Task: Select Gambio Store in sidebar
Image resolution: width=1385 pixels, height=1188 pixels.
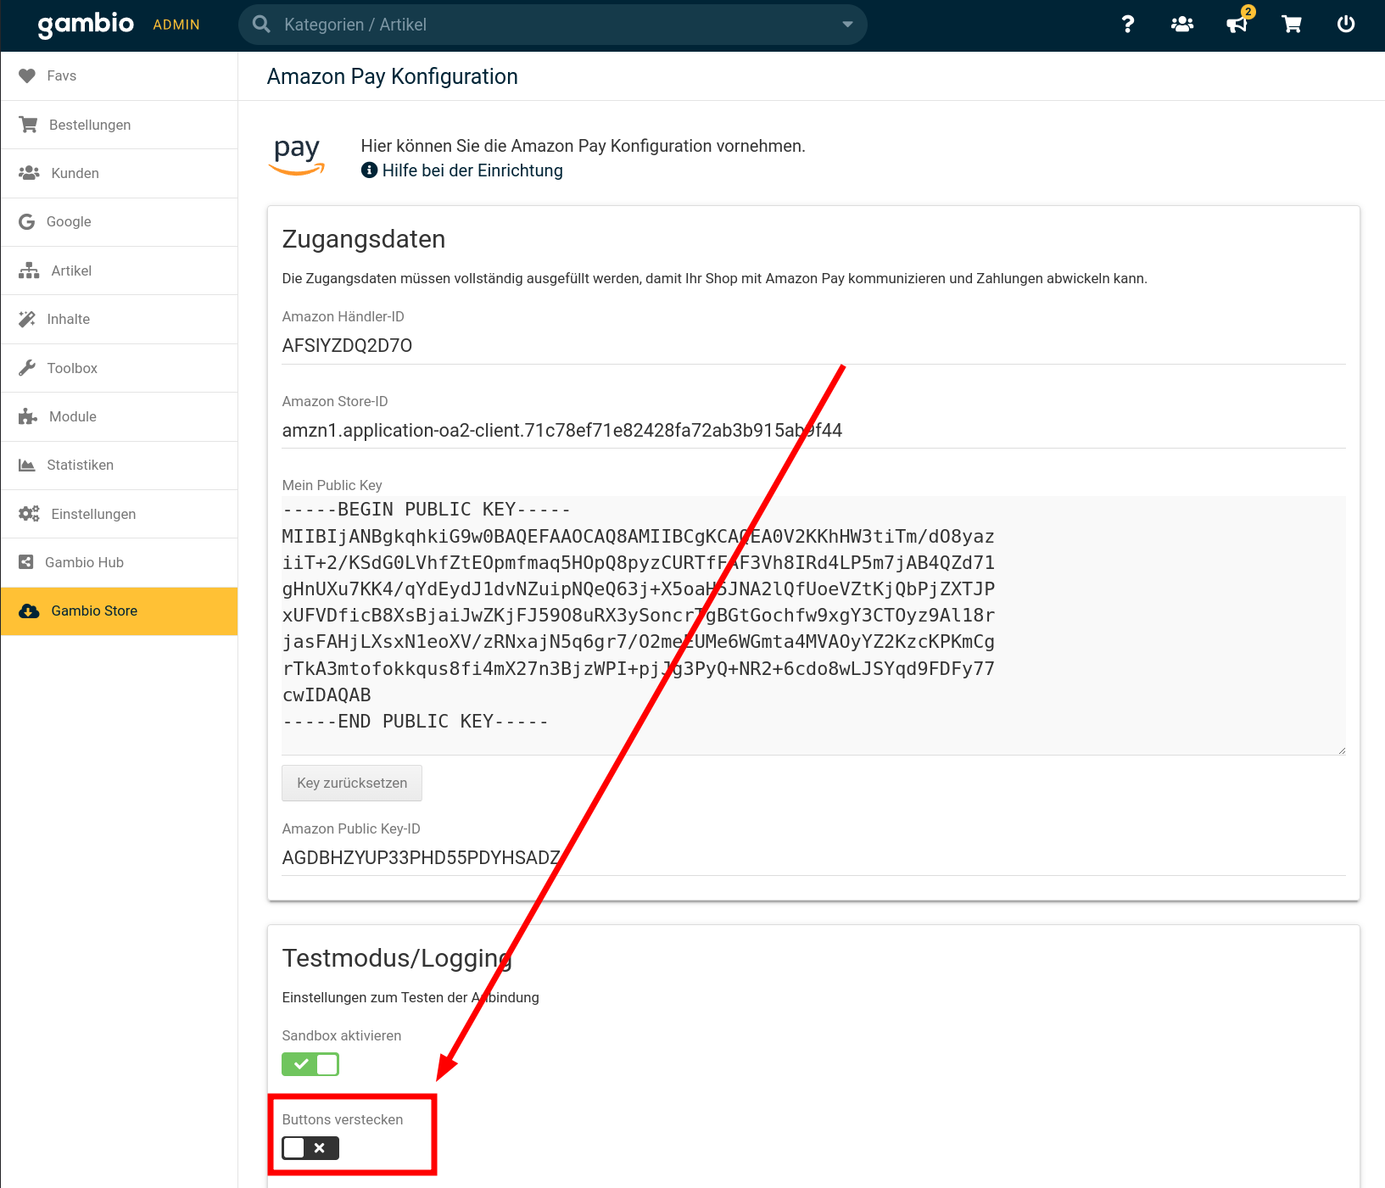Action: click(94, 611)
